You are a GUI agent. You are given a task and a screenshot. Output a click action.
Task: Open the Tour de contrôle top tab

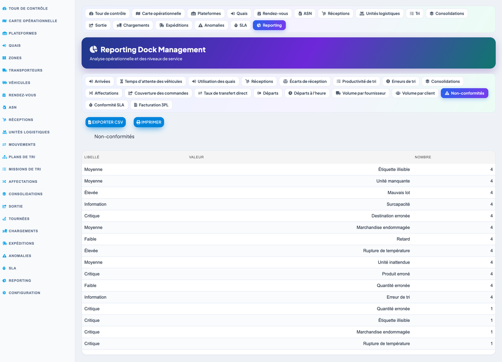click(108, 13)
